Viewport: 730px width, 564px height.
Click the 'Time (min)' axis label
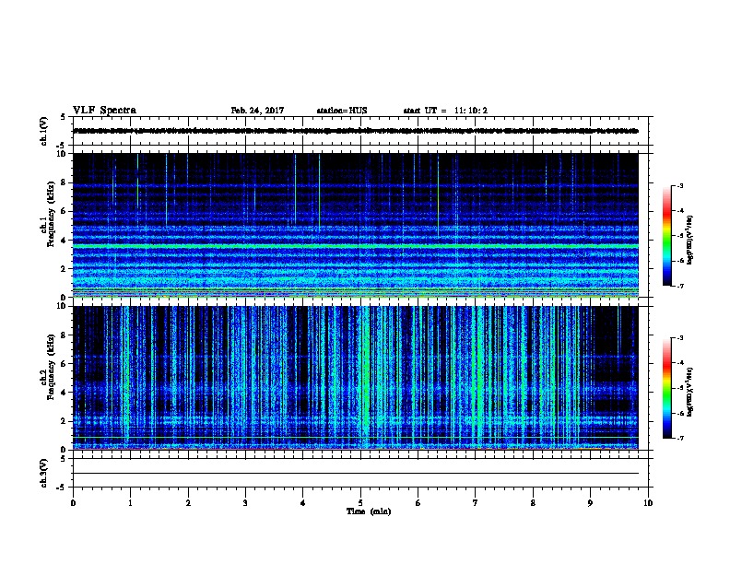point(369,511)
